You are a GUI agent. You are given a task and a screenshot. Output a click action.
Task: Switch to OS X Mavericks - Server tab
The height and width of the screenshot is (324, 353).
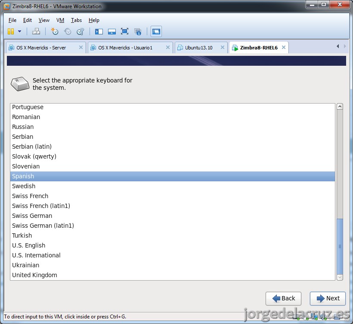(x=45, y=48)
